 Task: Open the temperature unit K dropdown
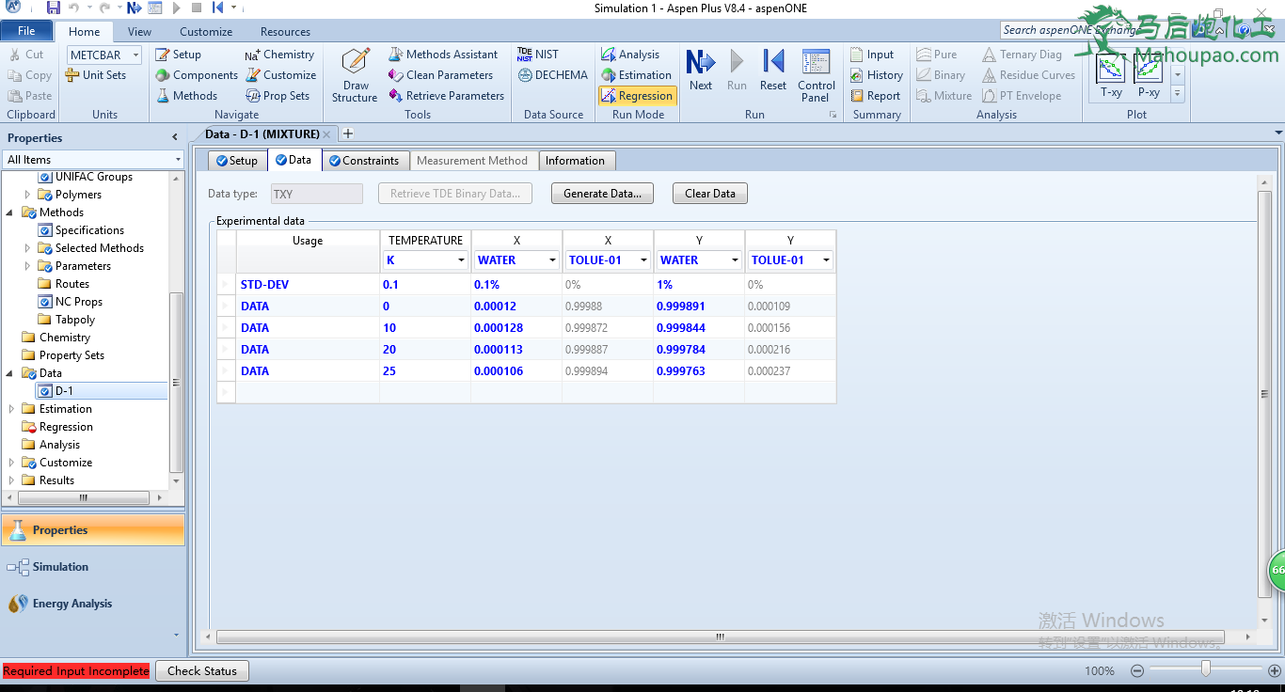pos(462,260)
